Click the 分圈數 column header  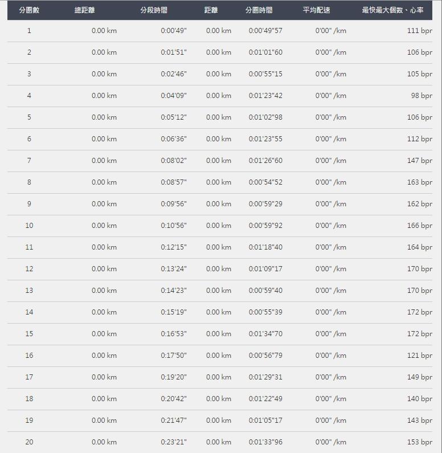tap(29, 10)
